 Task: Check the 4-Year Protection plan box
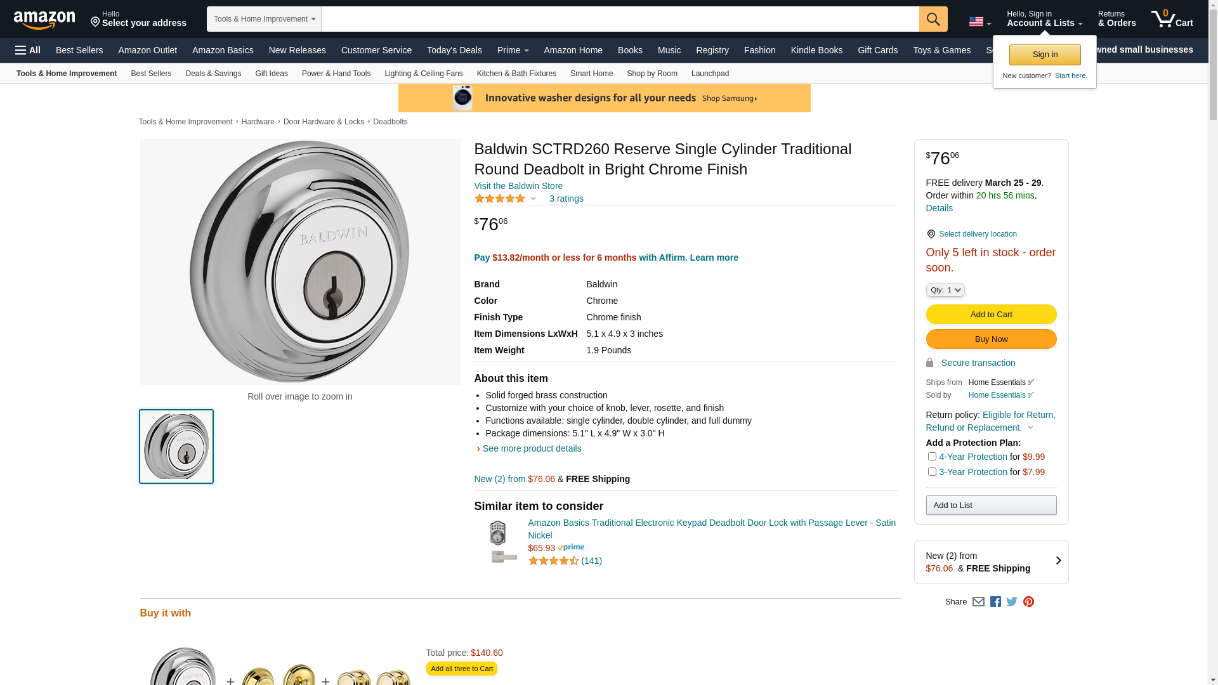click(932, 457)
